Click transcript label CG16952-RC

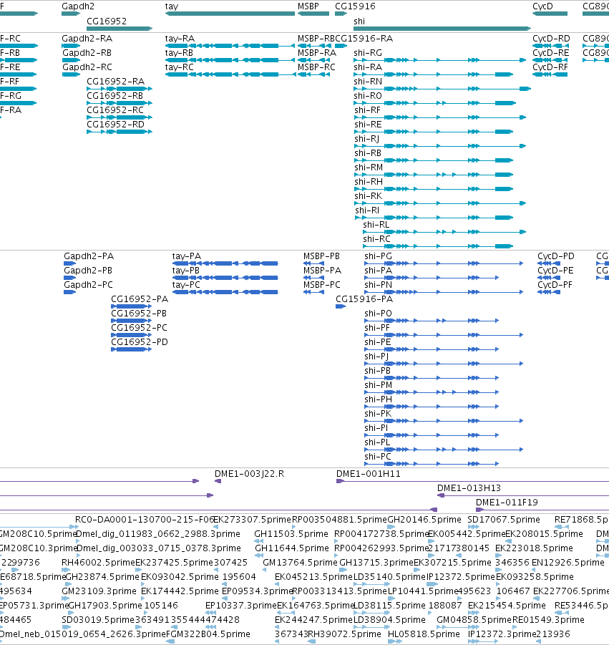pyautogui.click(x=115, y=110)
